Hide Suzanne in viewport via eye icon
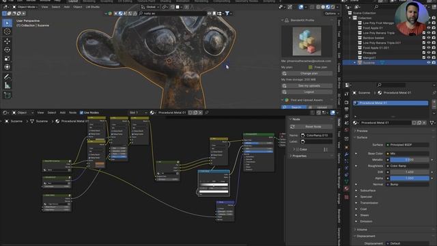 pos(429,63)
